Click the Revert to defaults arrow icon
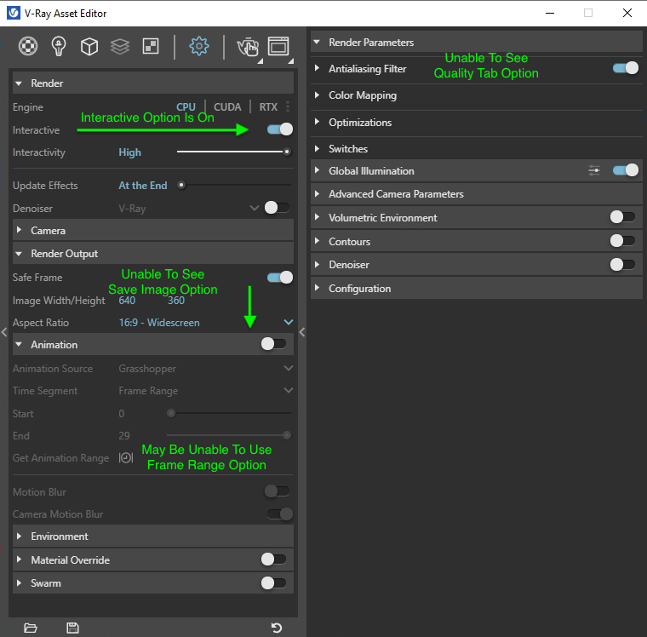This screenshot has height=637, width=647. (277, 628)
